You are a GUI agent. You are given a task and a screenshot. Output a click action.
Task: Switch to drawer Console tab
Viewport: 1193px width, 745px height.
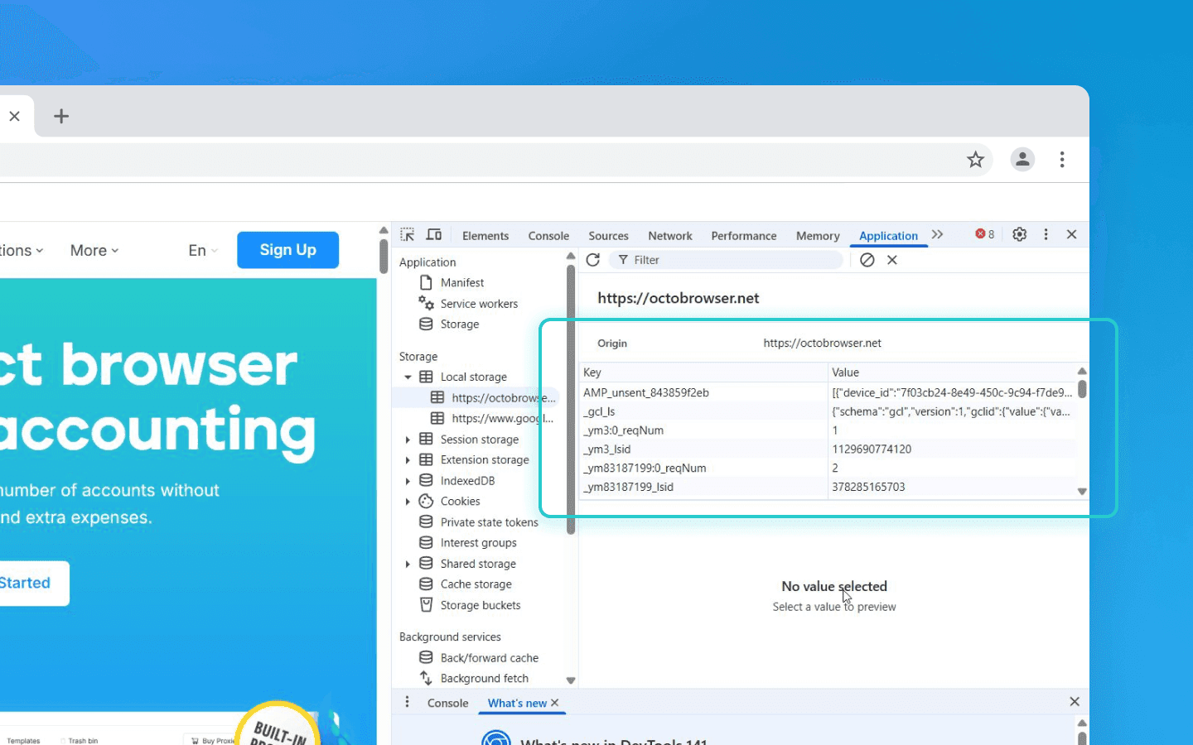point(448,704)
